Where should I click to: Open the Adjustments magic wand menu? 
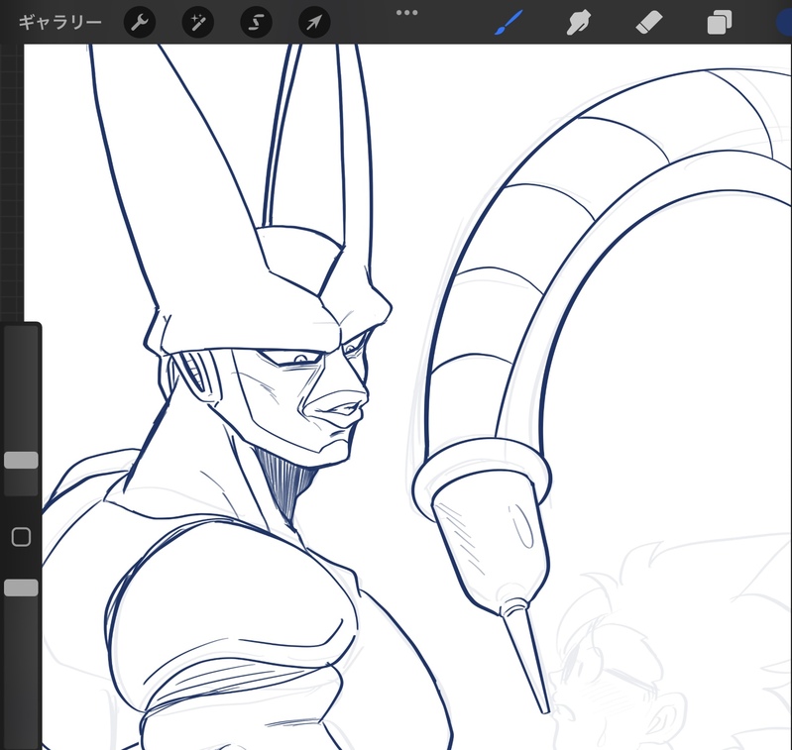198,22
